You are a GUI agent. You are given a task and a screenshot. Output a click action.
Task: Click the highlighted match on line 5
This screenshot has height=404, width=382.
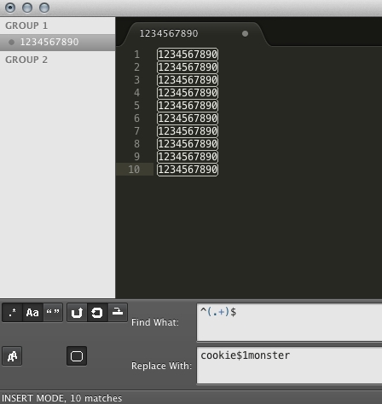188,106
